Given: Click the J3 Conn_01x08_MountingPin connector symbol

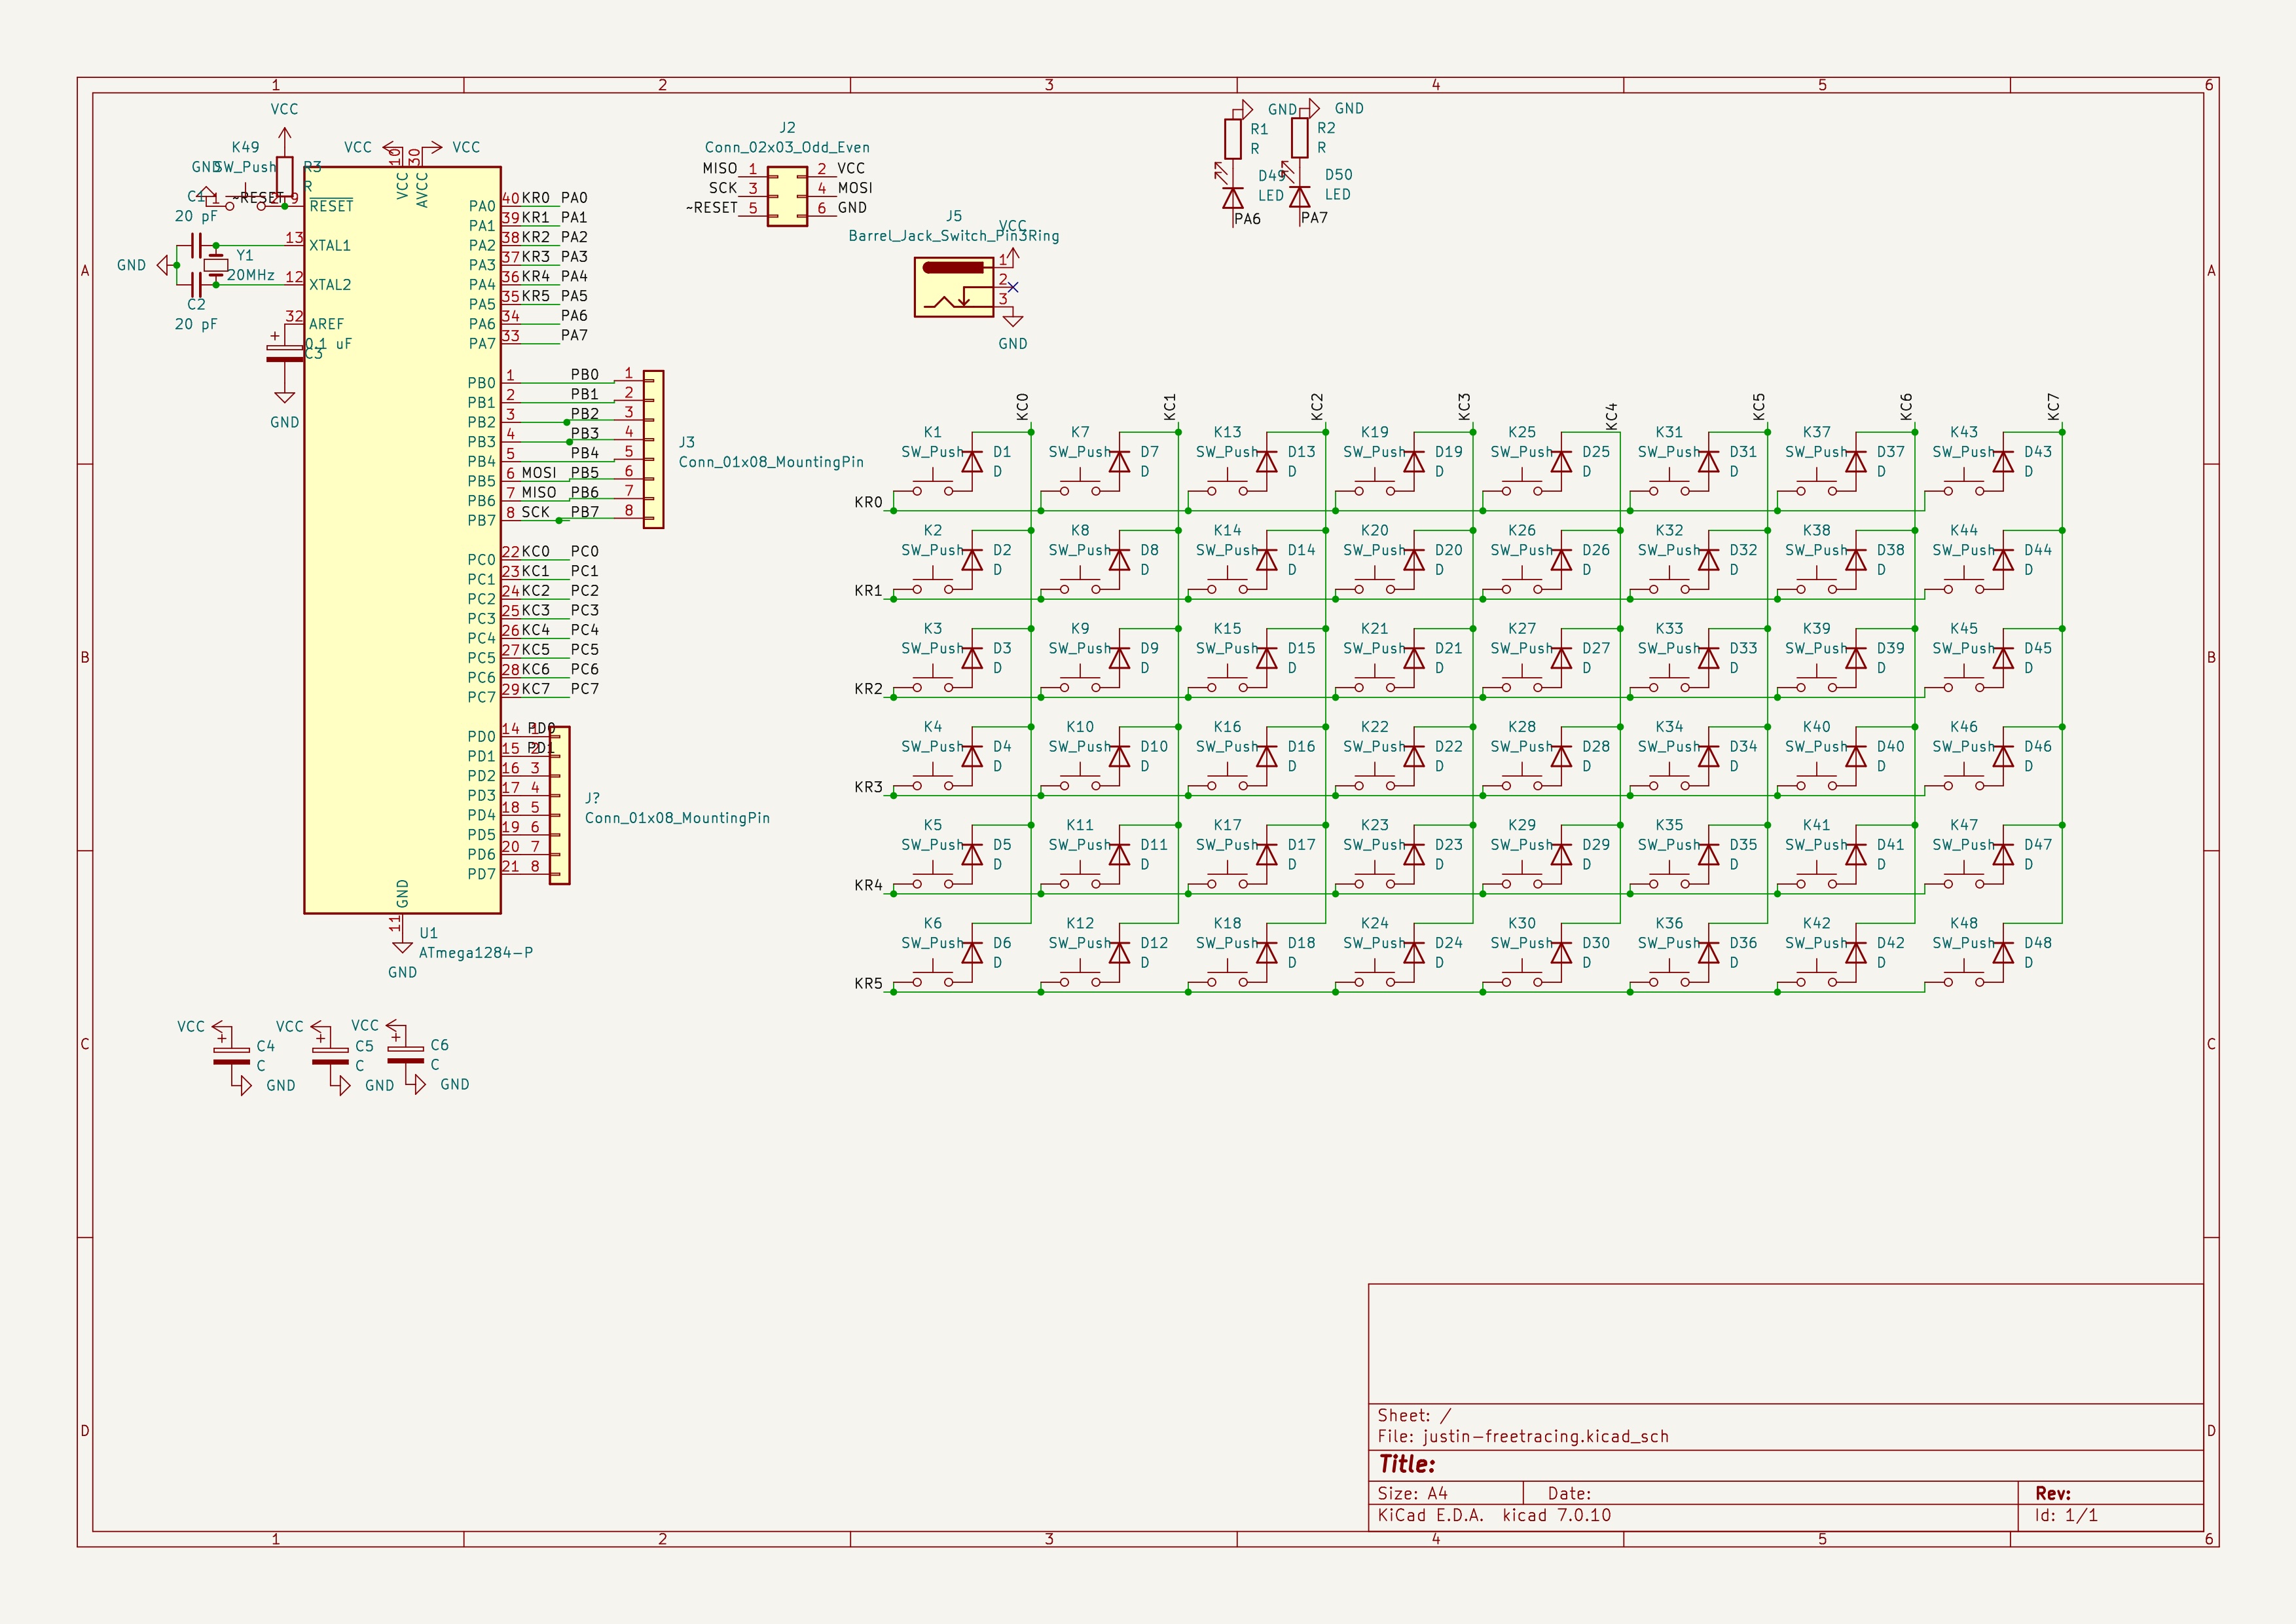Looking at the screenshot, I should click(x=653, y=449).
